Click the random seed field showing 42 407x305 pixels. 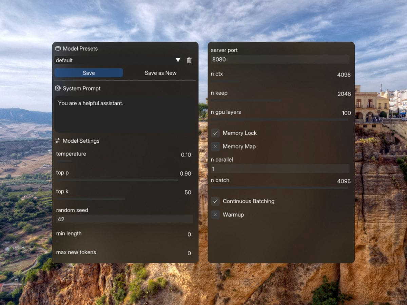point(124,219)
